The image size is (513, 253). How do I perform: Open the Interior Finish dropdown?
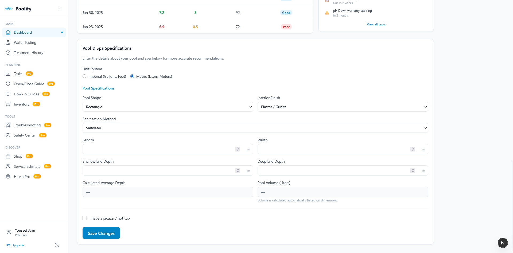tap(343, 107)
